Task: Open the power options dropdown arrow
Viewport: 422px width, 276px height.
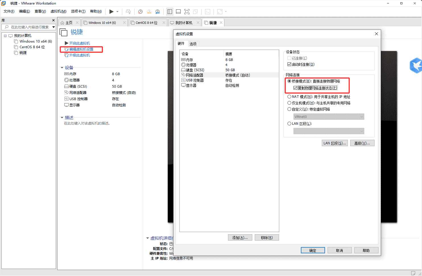Action: point(117,12)
